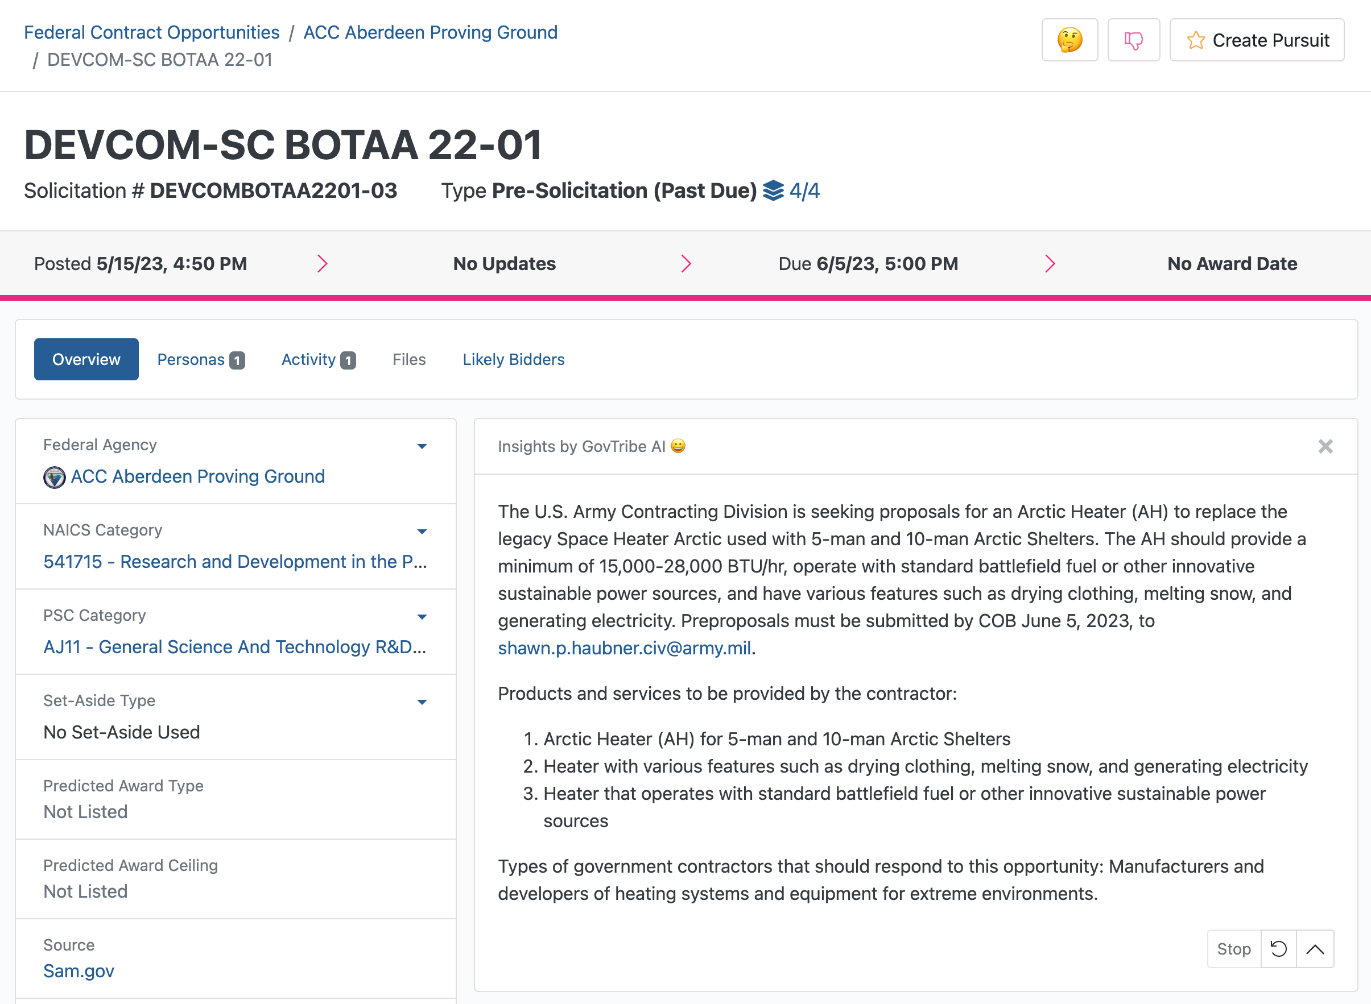Click the solicitation number DEVCOMBOTAA2201-03
The height and width of the screenshot is (1004, 1371).
click(274, 191)
